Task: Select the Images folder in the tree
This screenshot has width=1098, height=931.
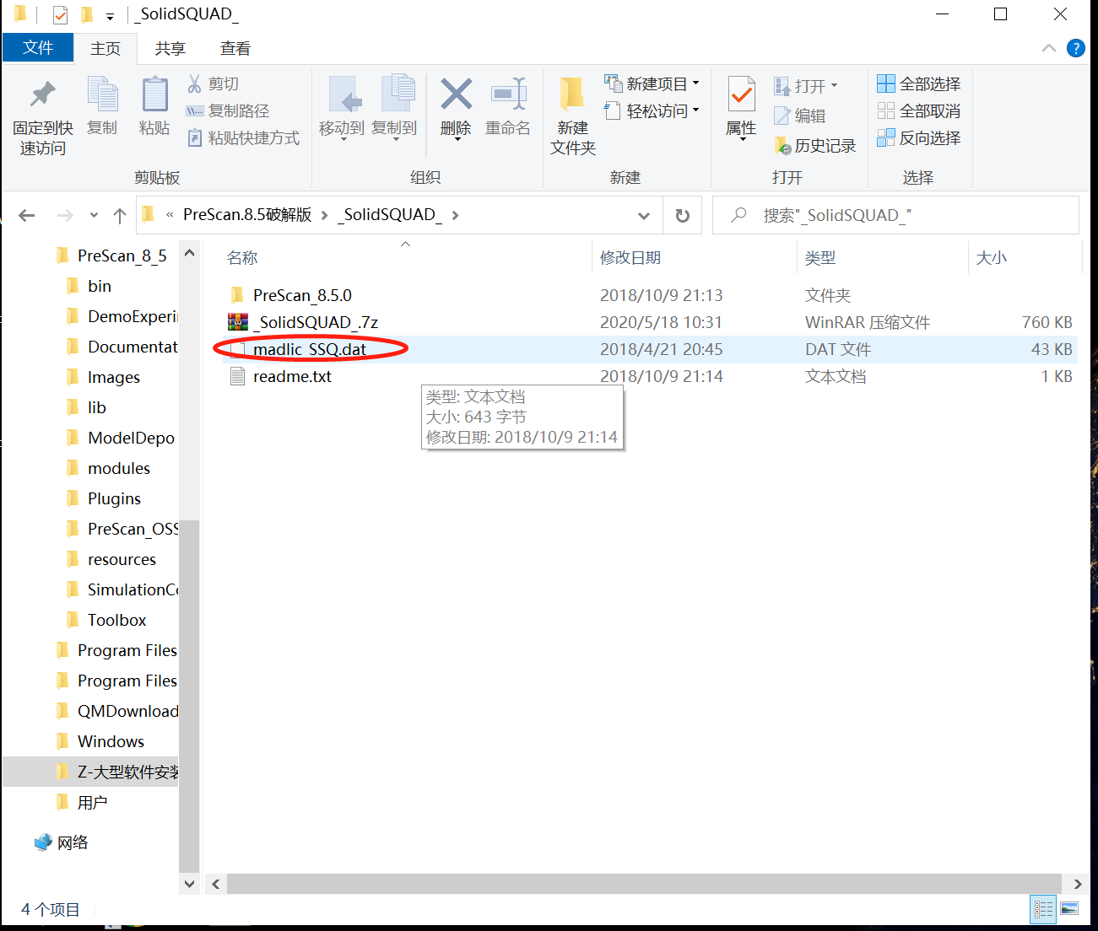Action: [x=113, y=377]
